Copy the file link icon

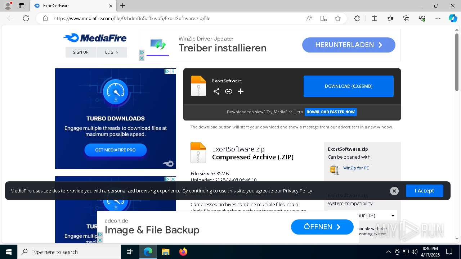229,91
